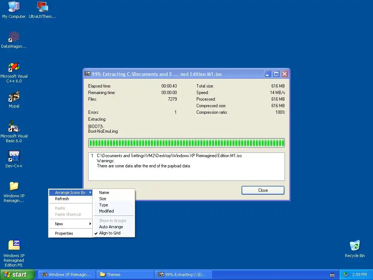This screenshot has width=373, height=280.
Task: Click the Speed value 14 MB/s
Action: tap(277, 92)
